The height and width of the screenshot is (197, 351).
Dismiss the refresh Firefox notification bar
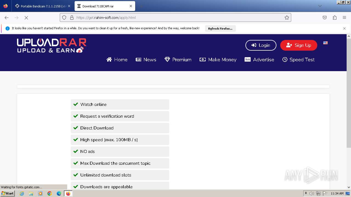(344, 28)
